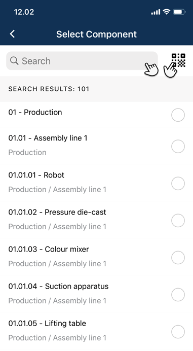Tap the battery indicator icon
This screenshot has width=193, height=351.
click(x=179, y=12)
